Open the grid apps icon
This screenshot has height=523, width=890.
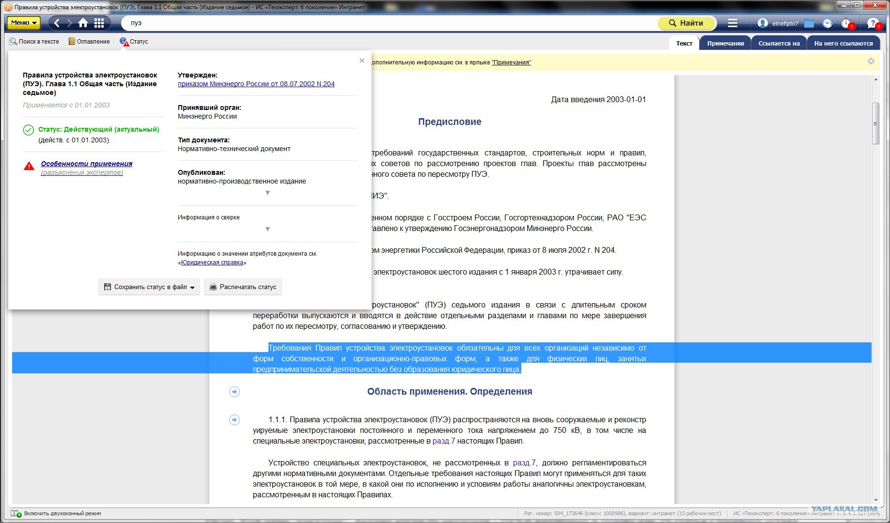coord(99,23)
